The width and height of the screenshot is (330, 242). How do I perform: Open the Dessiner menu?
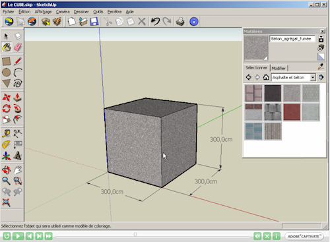coord(81,12)
